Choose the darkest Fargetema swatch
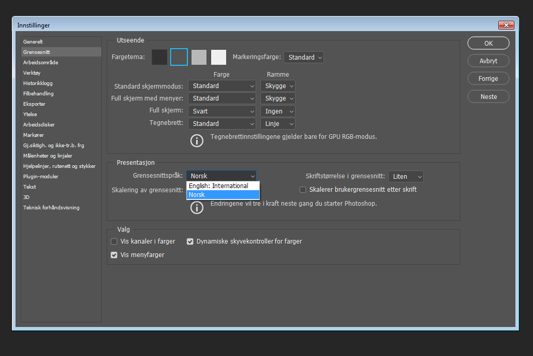 click(x=159, y=57)
